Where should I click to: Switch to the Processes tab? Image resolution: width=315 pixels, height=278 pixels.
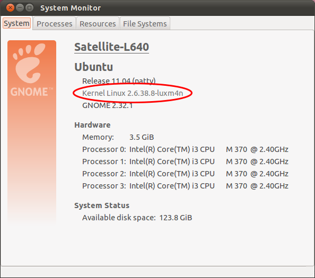54,24
